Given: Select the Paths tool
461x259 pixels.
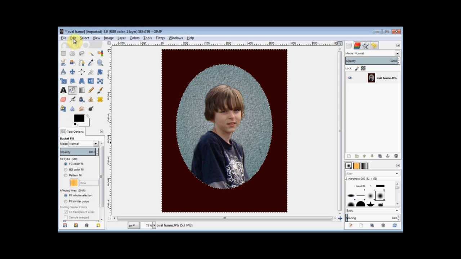Looking at the screenshot, I should (82, 63).
